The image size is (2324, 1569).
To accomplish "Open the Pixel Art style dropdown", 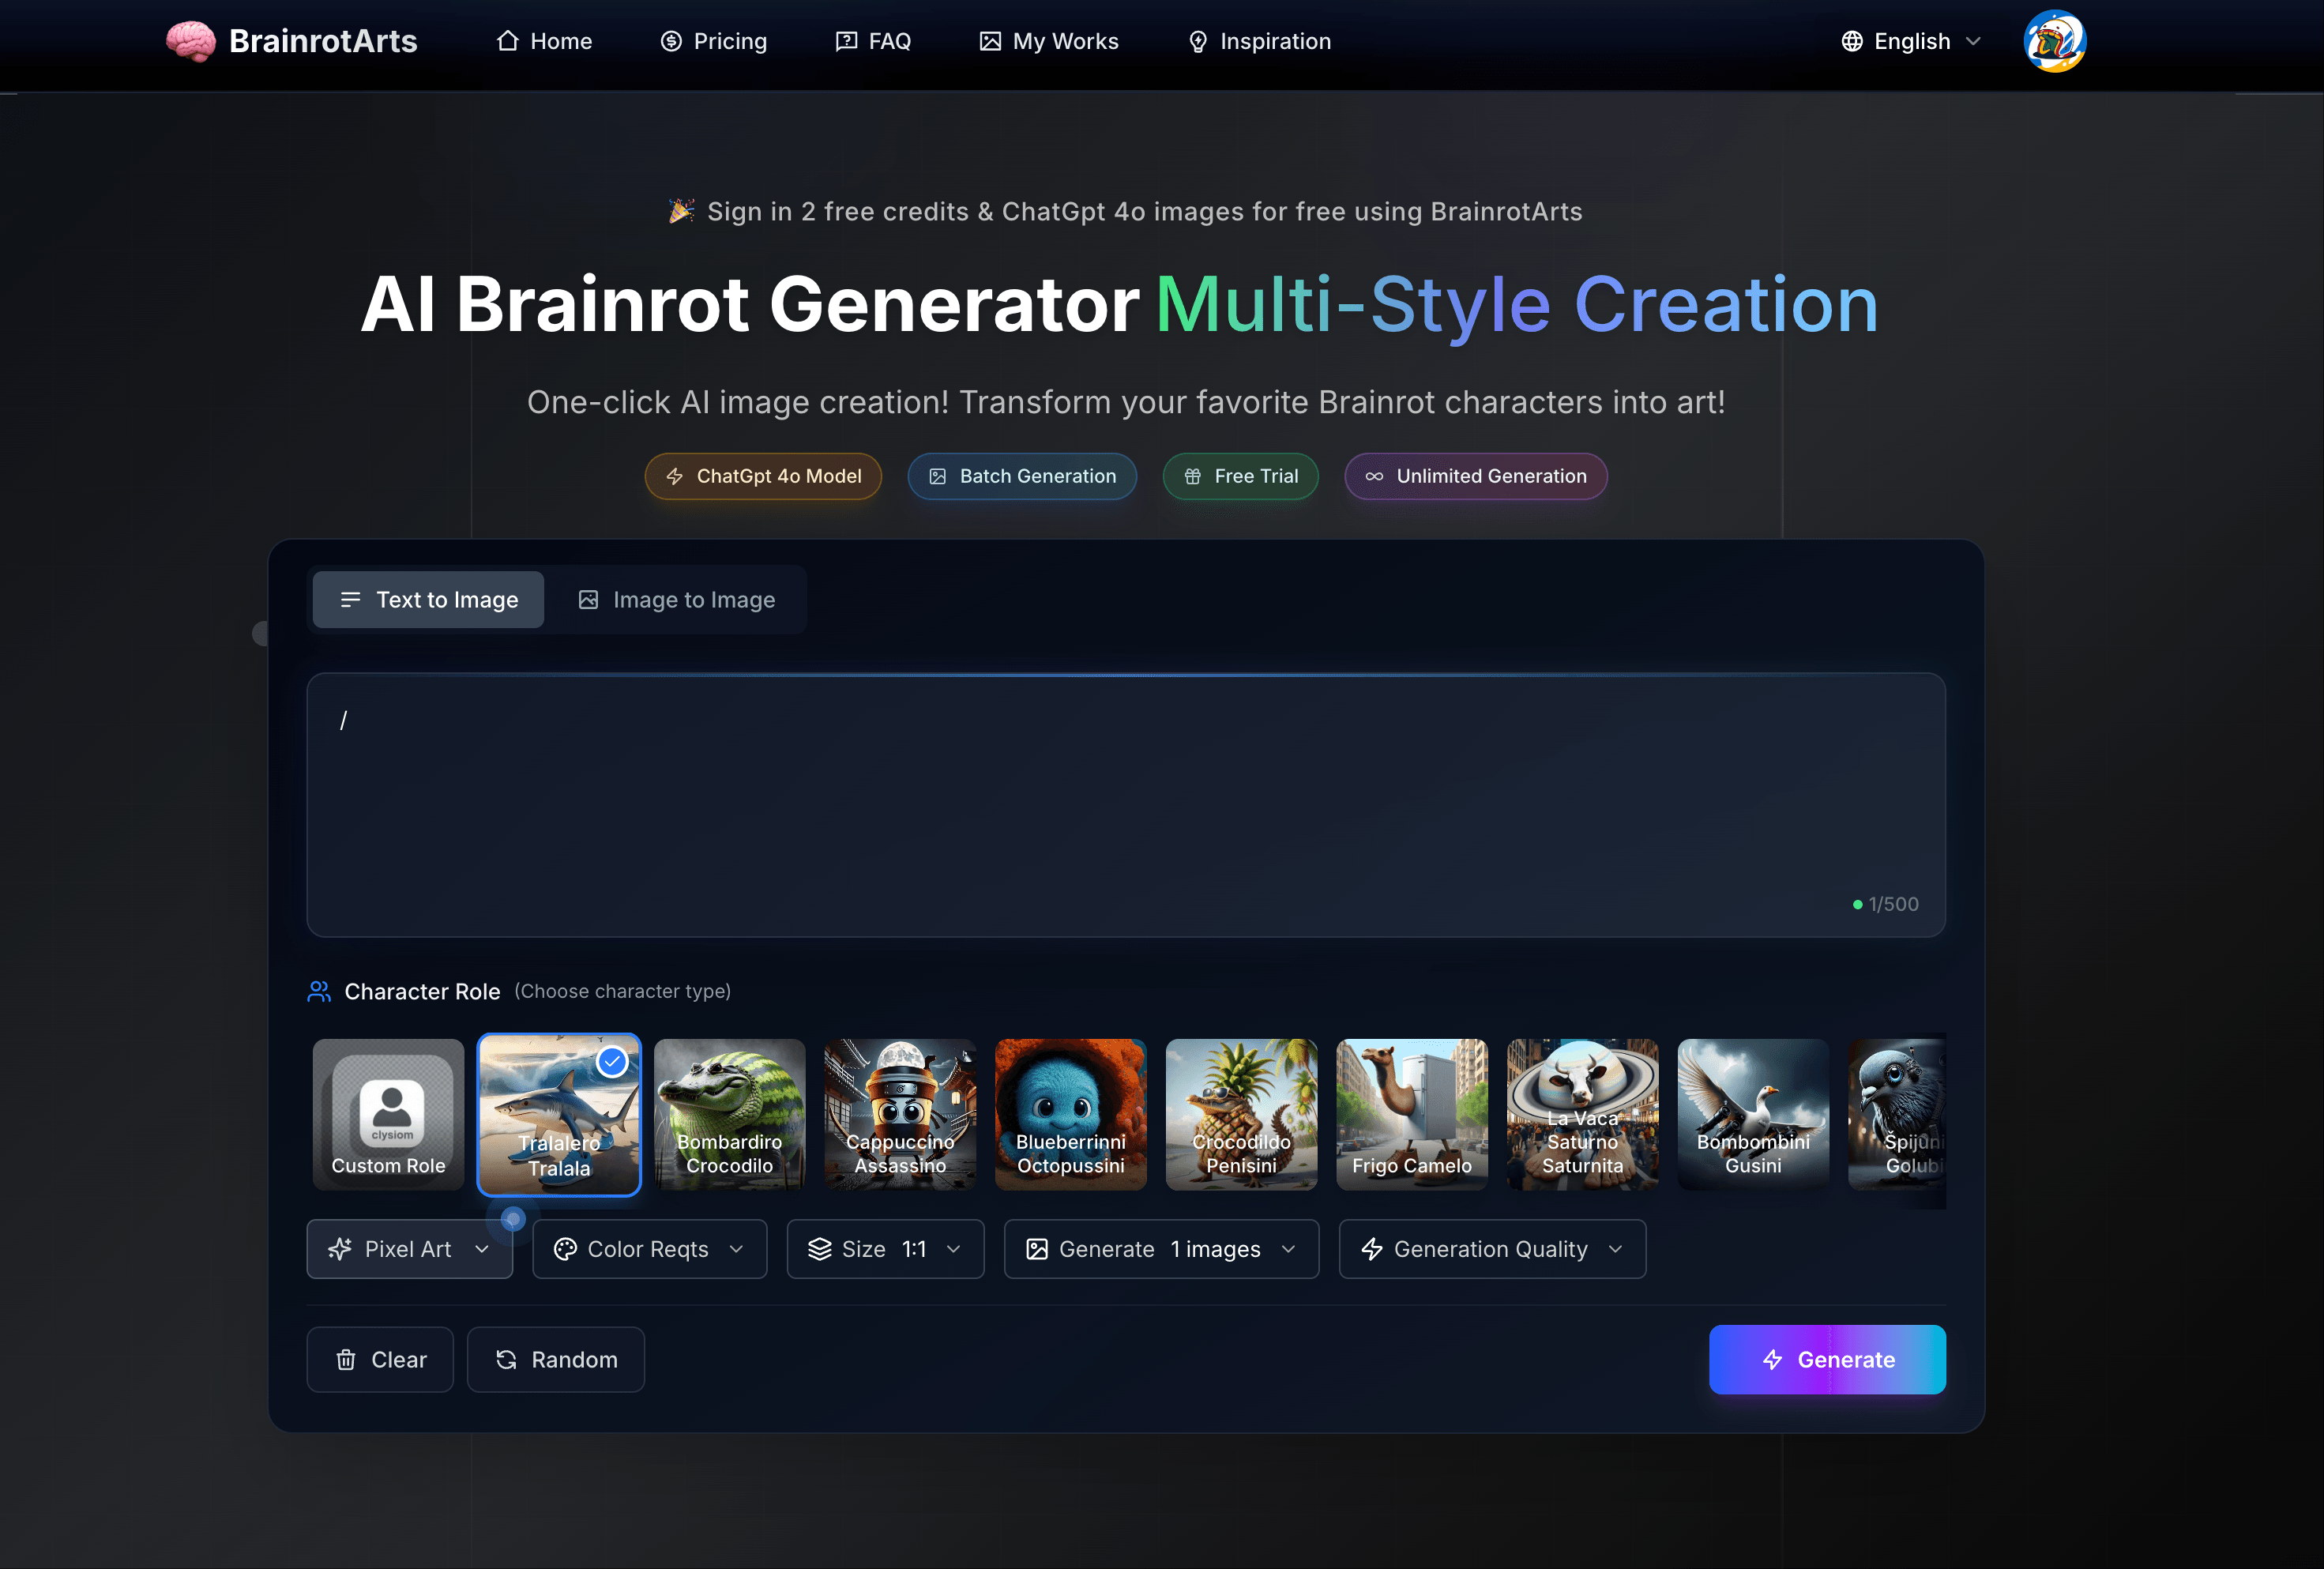I will (x=409, y=1249).
